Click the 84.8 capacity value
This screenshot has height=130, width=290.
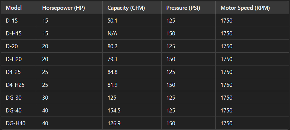[x=112, y=72]
